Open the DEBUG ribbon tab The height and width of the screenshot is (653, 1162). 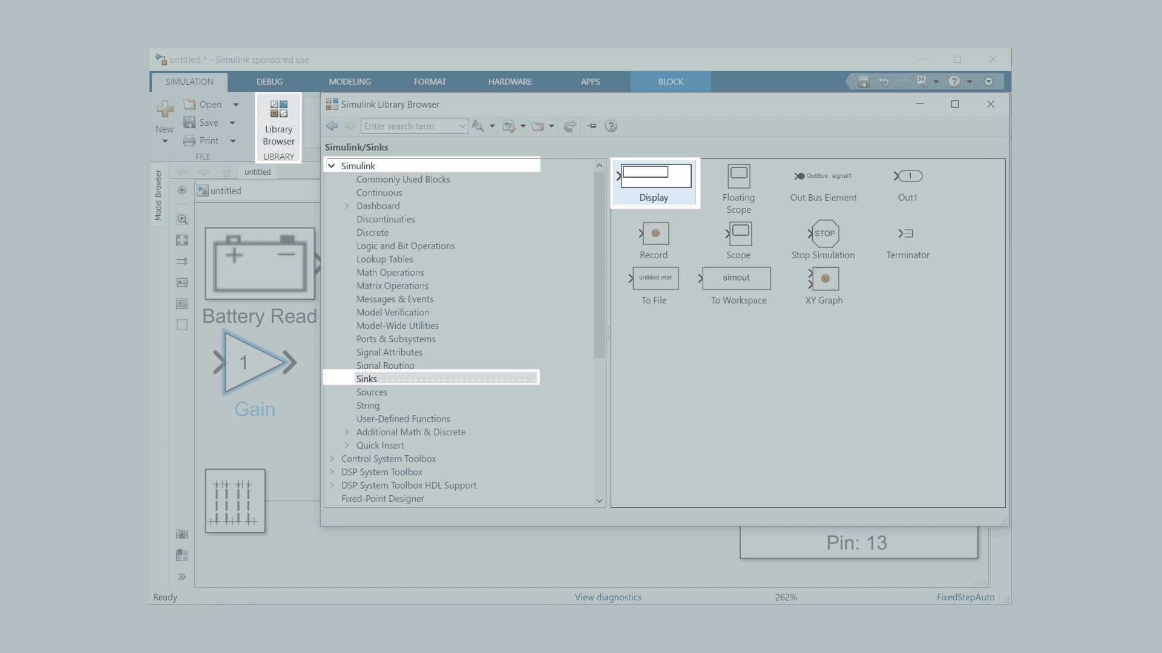point(269,82)
